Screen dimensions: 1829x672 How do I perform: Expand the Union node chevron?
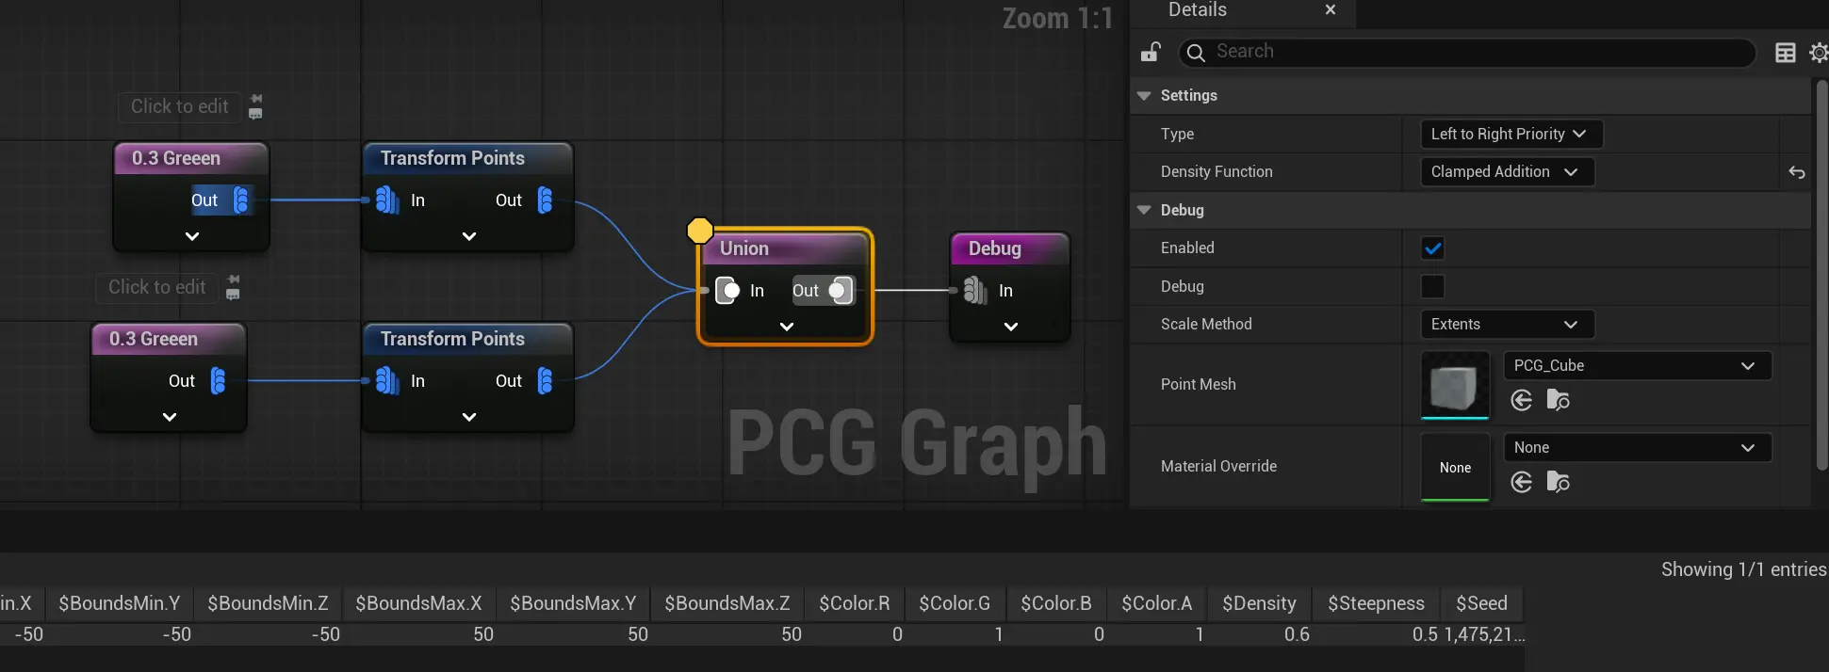pyautogui.click(x=787, y=327)
